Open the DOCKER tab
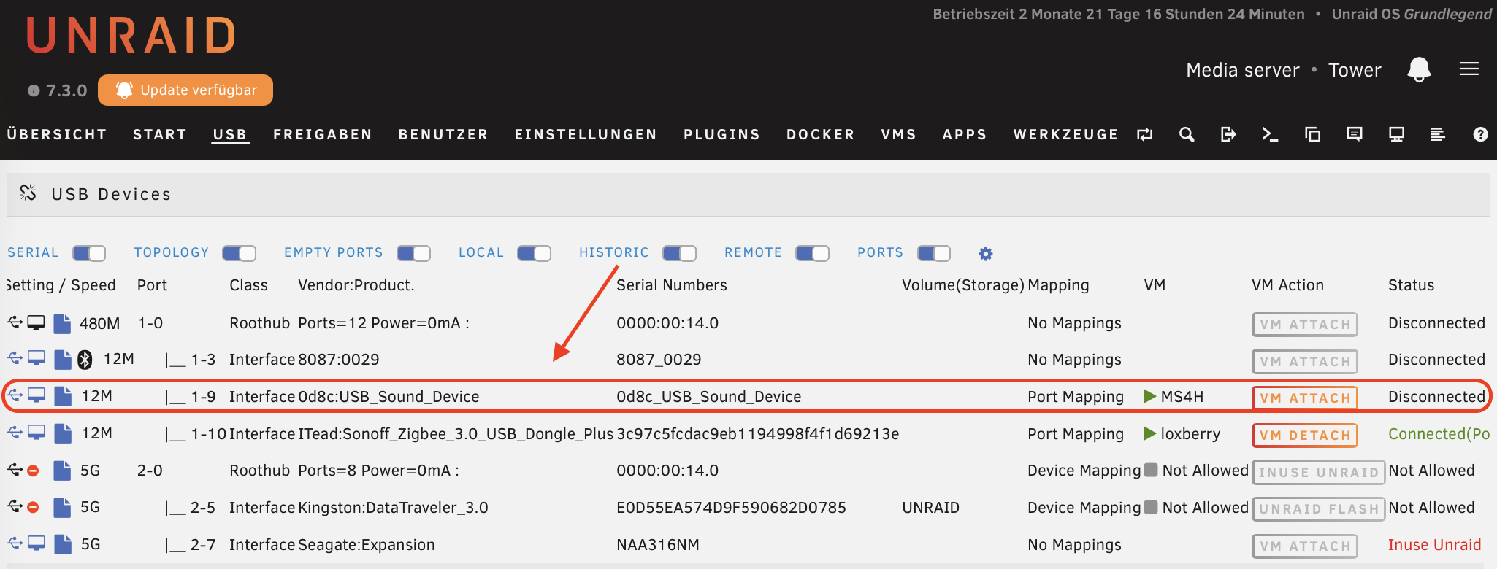 point(821,134)
